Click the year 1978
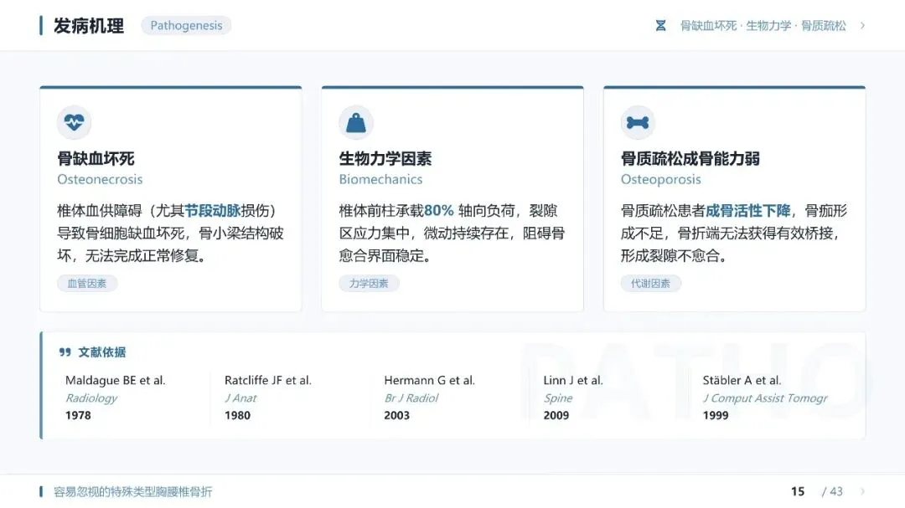 [x=78, y=415]
